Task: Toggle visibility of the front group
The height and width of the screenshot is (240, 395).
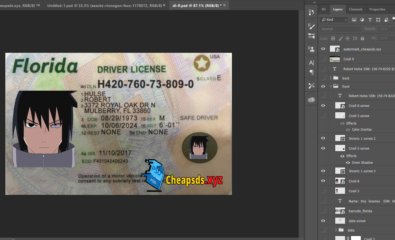Action: click(x=323, y=86)
